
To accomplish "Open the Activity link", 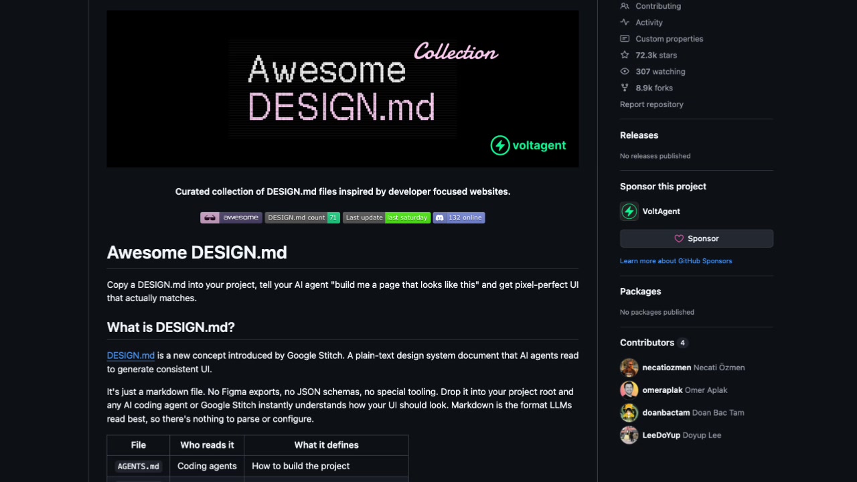I will (x=649, y=22).
